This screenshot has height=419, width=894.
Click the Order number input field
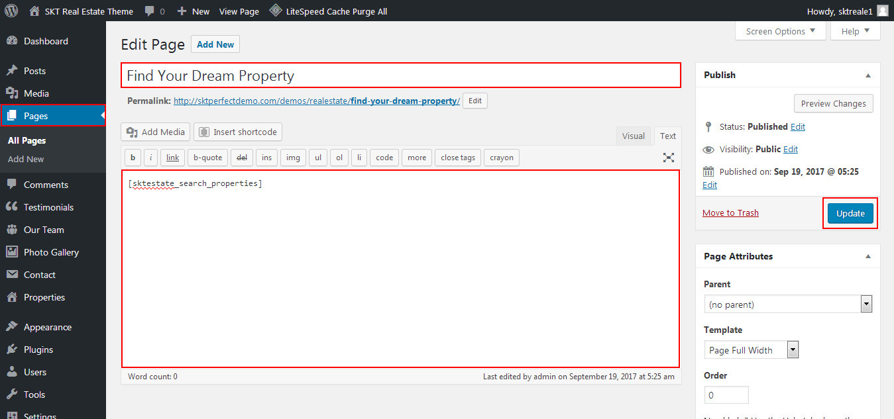tap(726, 395)
